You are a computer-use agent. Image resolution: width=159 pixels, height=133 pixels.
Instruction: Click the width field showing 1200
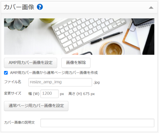click(x=50, y=94)
